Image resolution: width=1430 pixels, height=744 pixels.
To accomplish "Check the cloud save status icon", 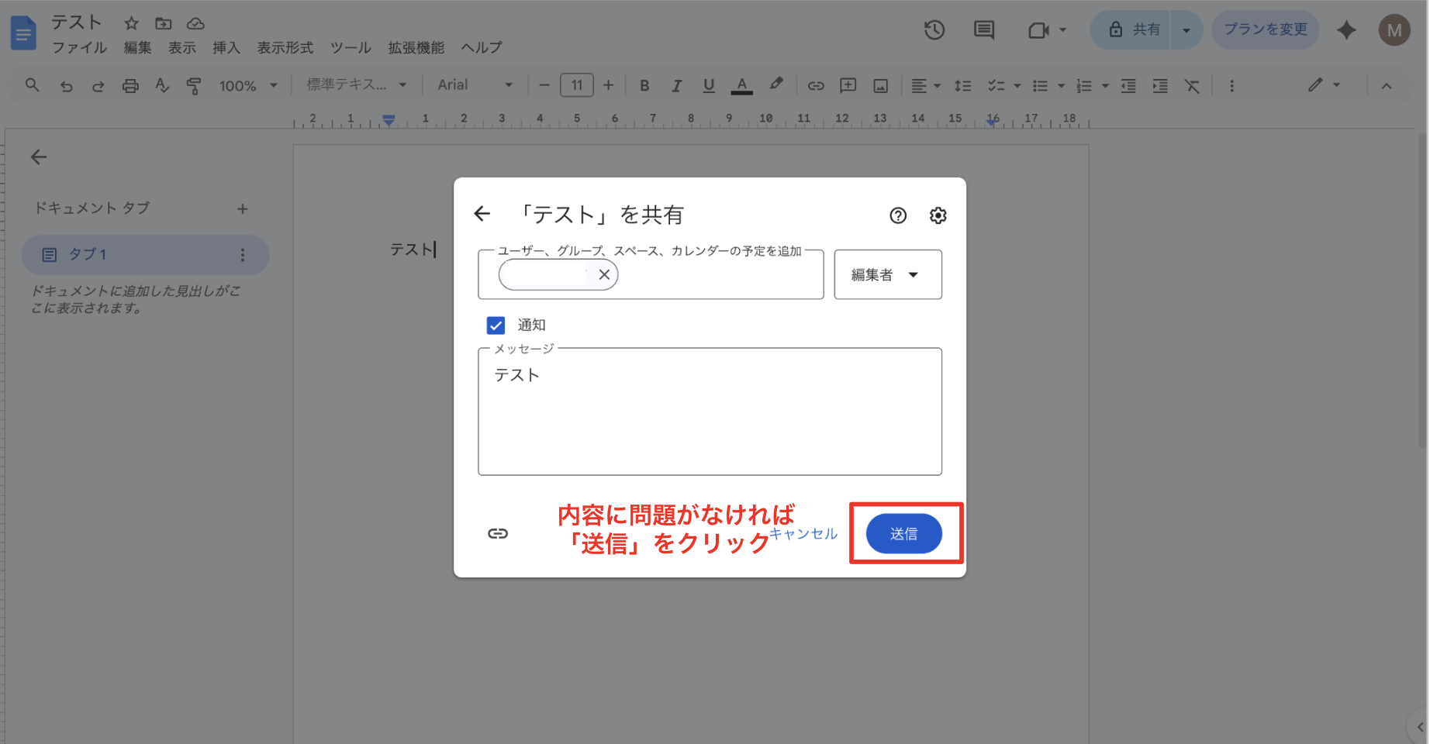I will tap(195, 23).
